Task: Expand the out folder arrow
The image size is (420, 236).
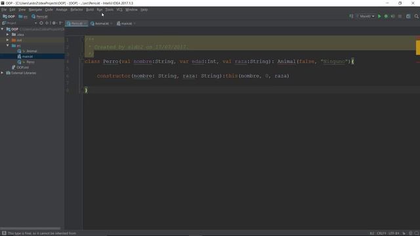Action: 7,40
